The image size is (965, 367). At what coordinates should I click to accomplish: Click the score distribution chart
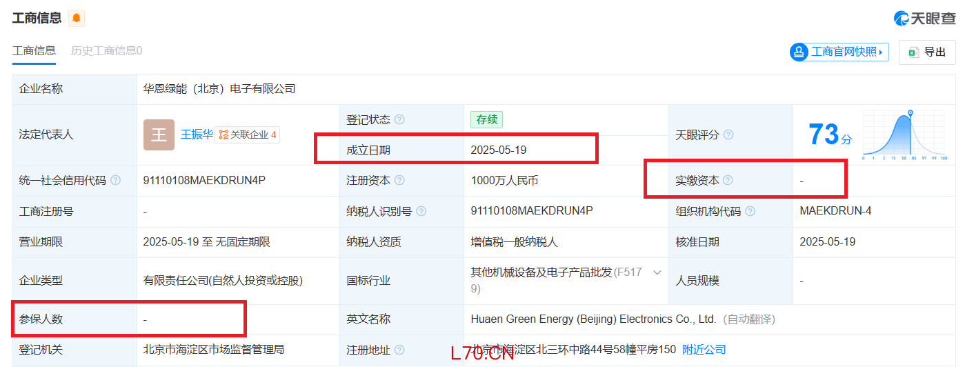pos(904,135)
